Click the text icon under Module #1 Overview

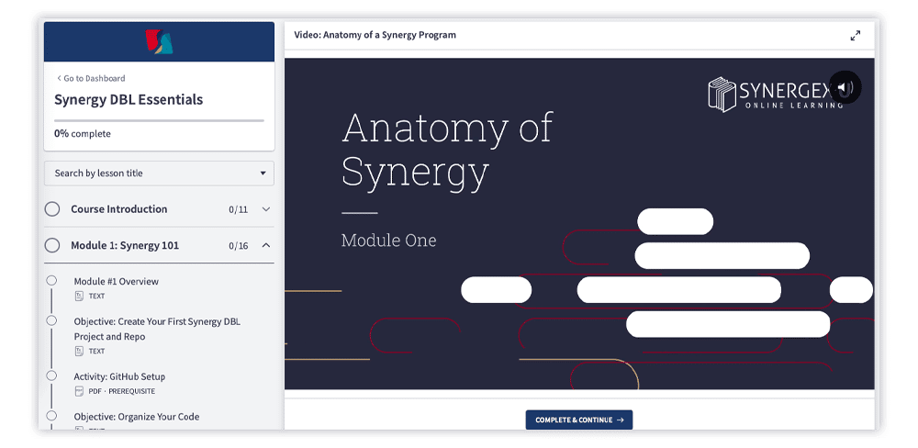(79, 297)
